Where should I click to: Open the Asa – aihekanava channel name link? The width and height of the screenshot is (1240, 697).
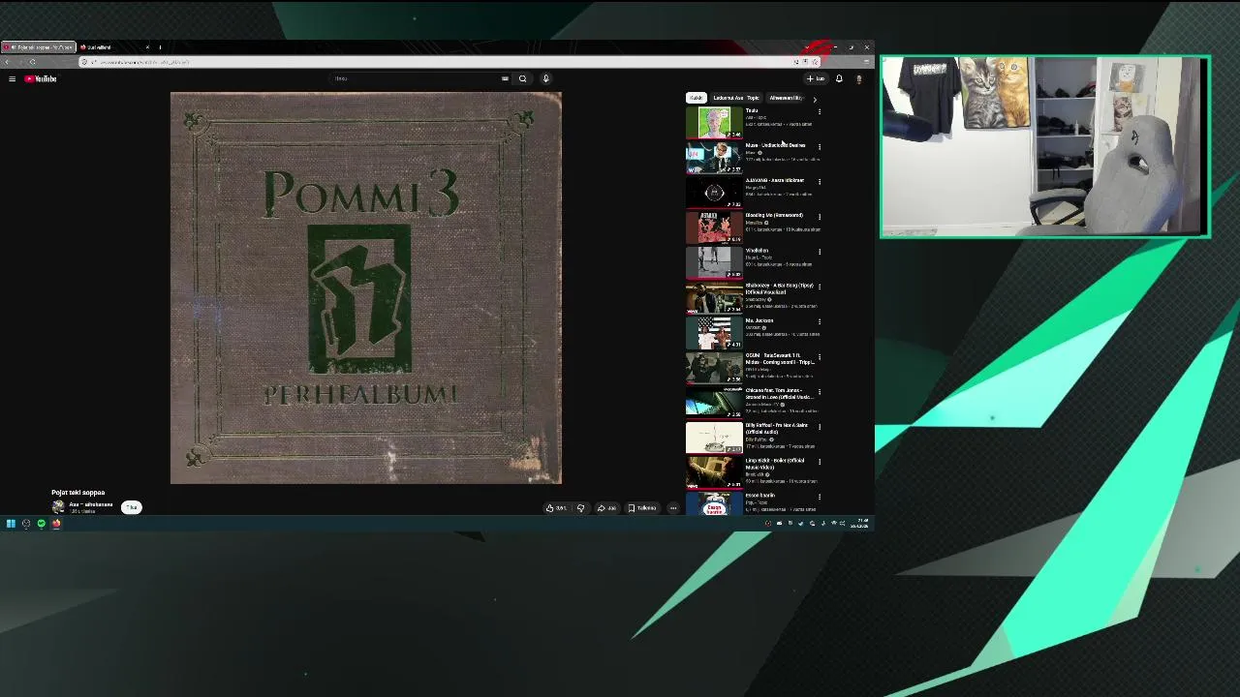(91, 504)
